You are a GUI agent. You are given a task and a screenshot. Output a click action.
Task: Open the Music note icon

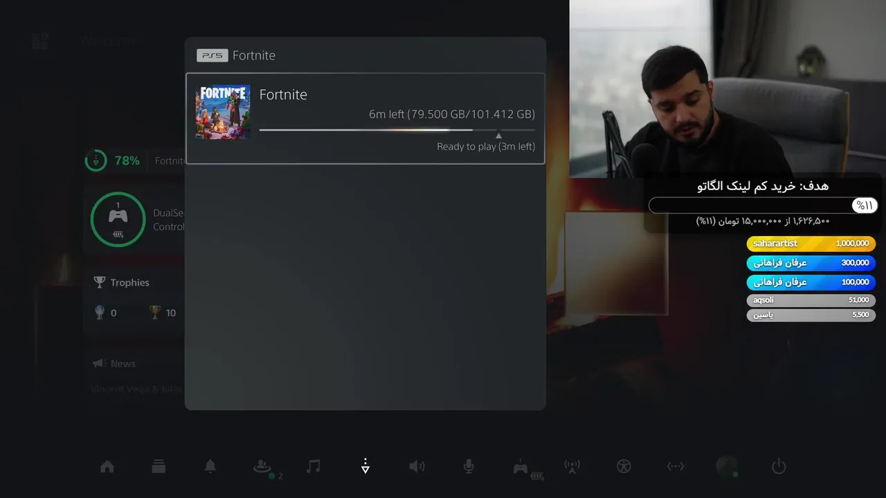(x=314, y=467)
